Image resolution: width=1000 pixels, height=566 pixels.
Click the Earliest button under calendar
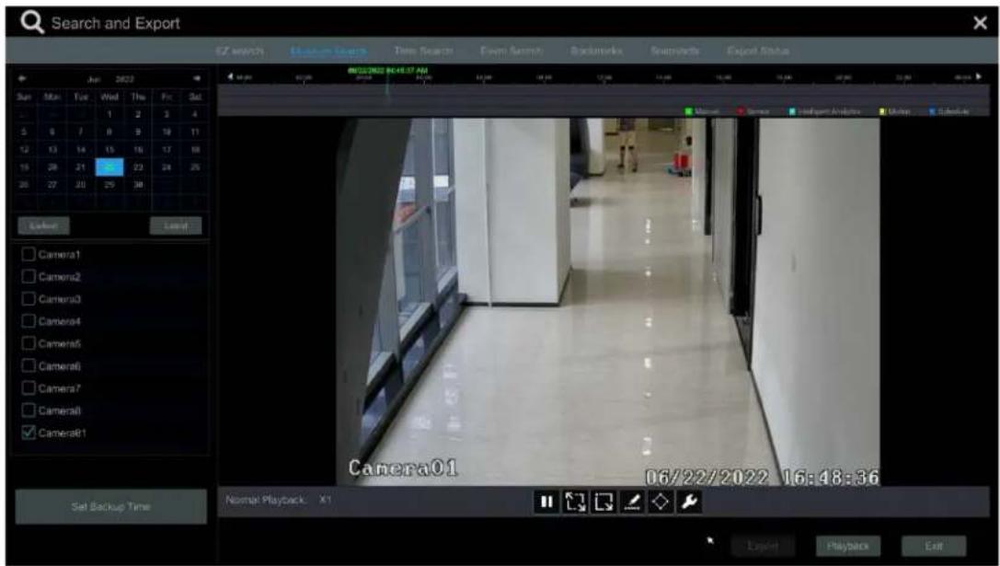coord(43,225)
